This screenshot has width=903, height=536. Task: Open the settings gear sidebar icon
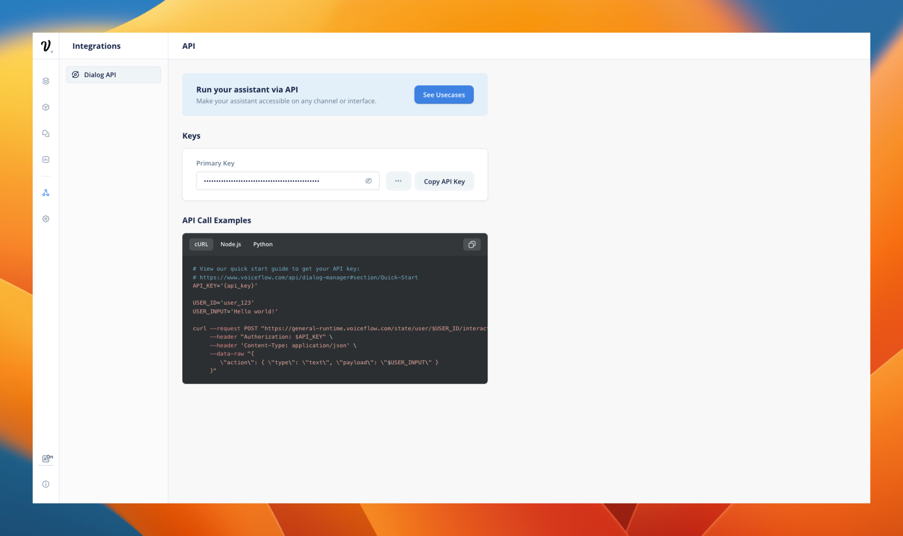(x=46, y=219)
